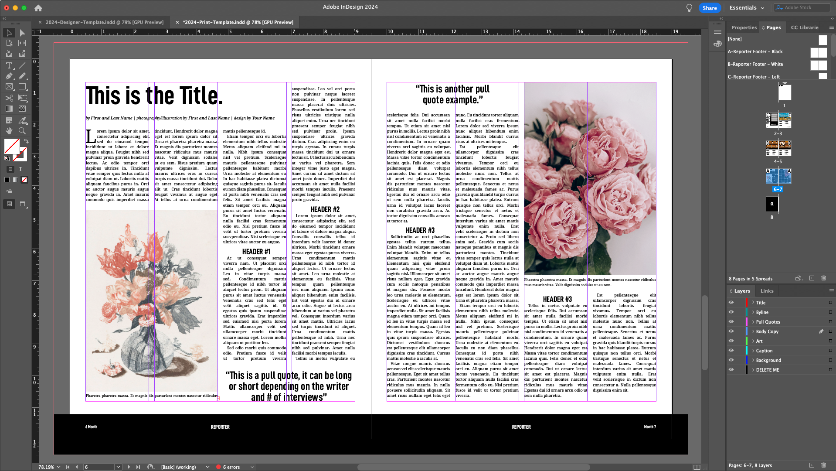This screenshot has width=836, height=471.
Task: Go to the first page arrow
Action: 68,467
